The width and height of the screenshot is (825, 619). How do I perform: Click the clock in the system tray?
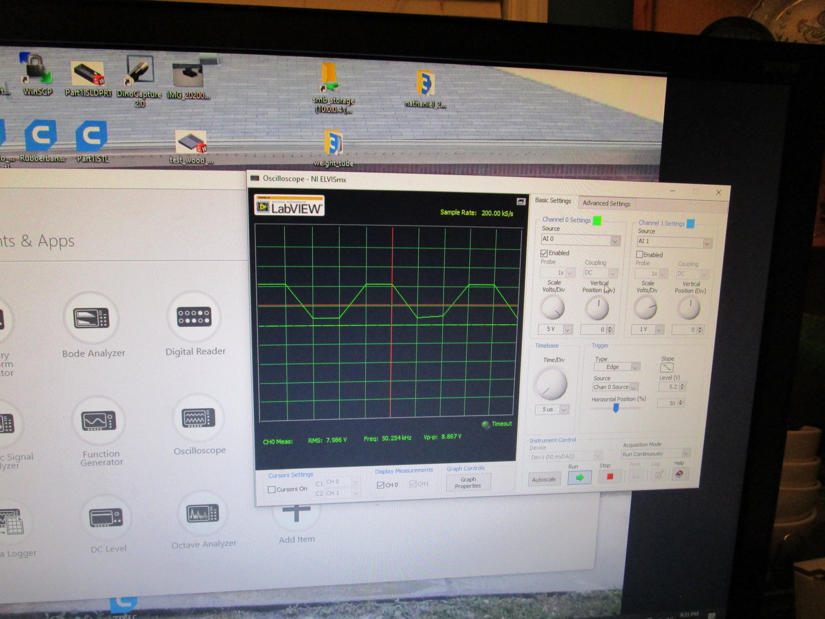pos(689,615)
